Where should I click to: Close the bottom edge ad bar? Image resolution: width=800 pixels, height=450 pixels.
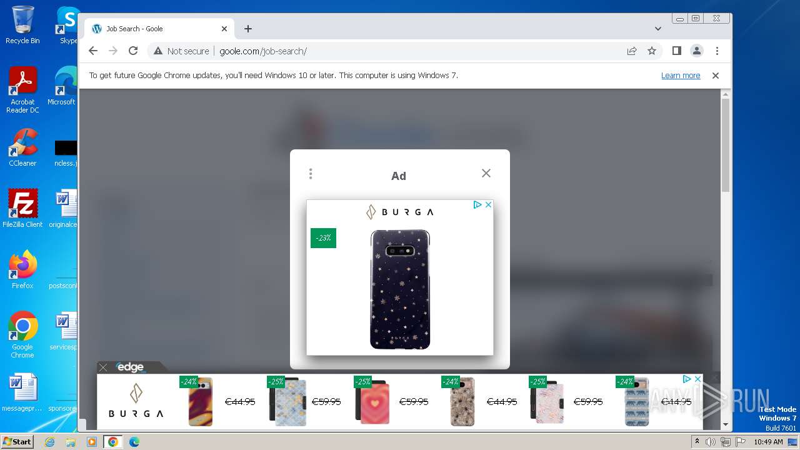pos(103,367)
